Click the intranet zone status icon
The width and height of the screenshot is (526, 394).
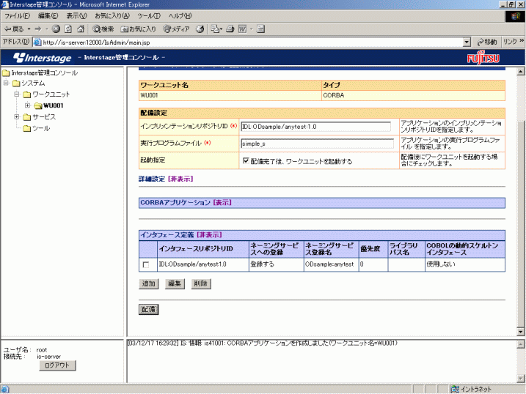[455, 389]
